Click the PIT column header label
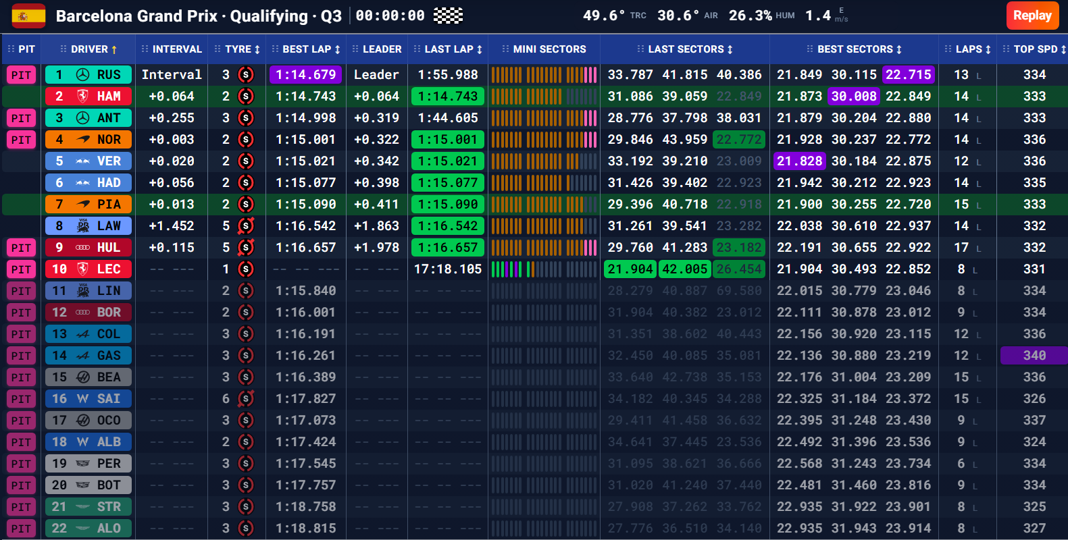The height and width of the screenshot is (540, 1068). pyautogui.click(x=26, y=49)
